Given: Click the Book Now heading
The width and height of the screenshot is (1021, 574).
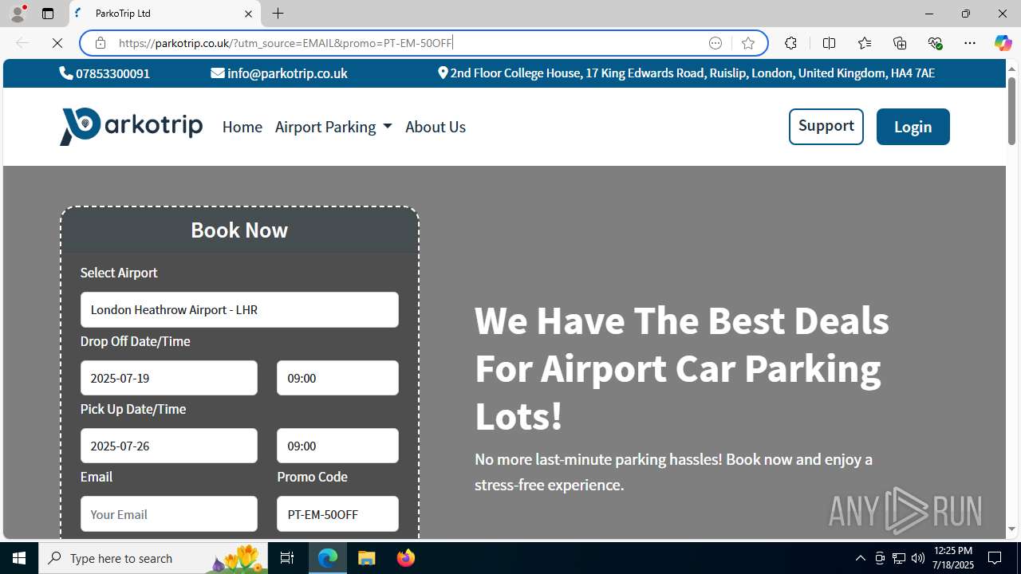Looking at the screenshot, I should pyautogui.click(x=239, y=230).
